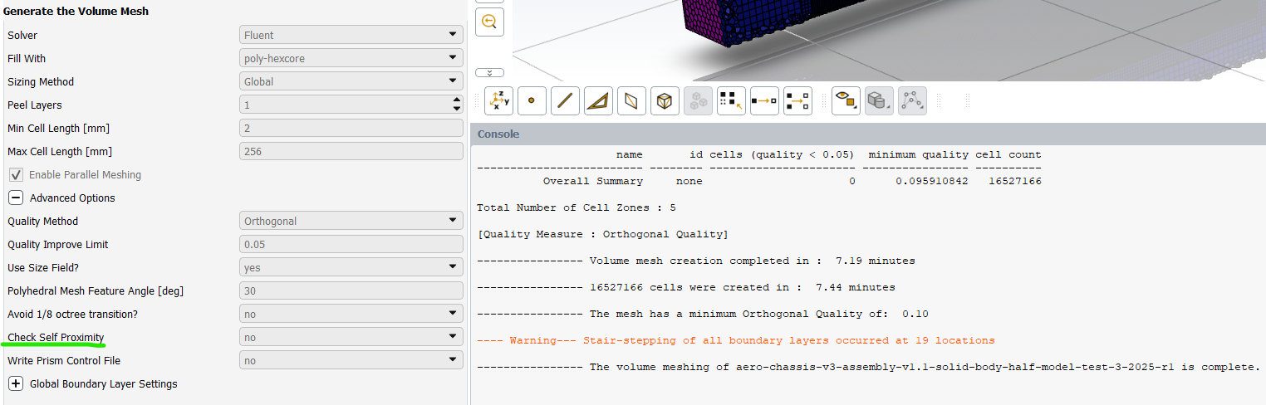The height and width of the screenshot is (405, 1266).
Task: Toggle the Enable Parallel Meshing checkbox
Action: (17, 175)
